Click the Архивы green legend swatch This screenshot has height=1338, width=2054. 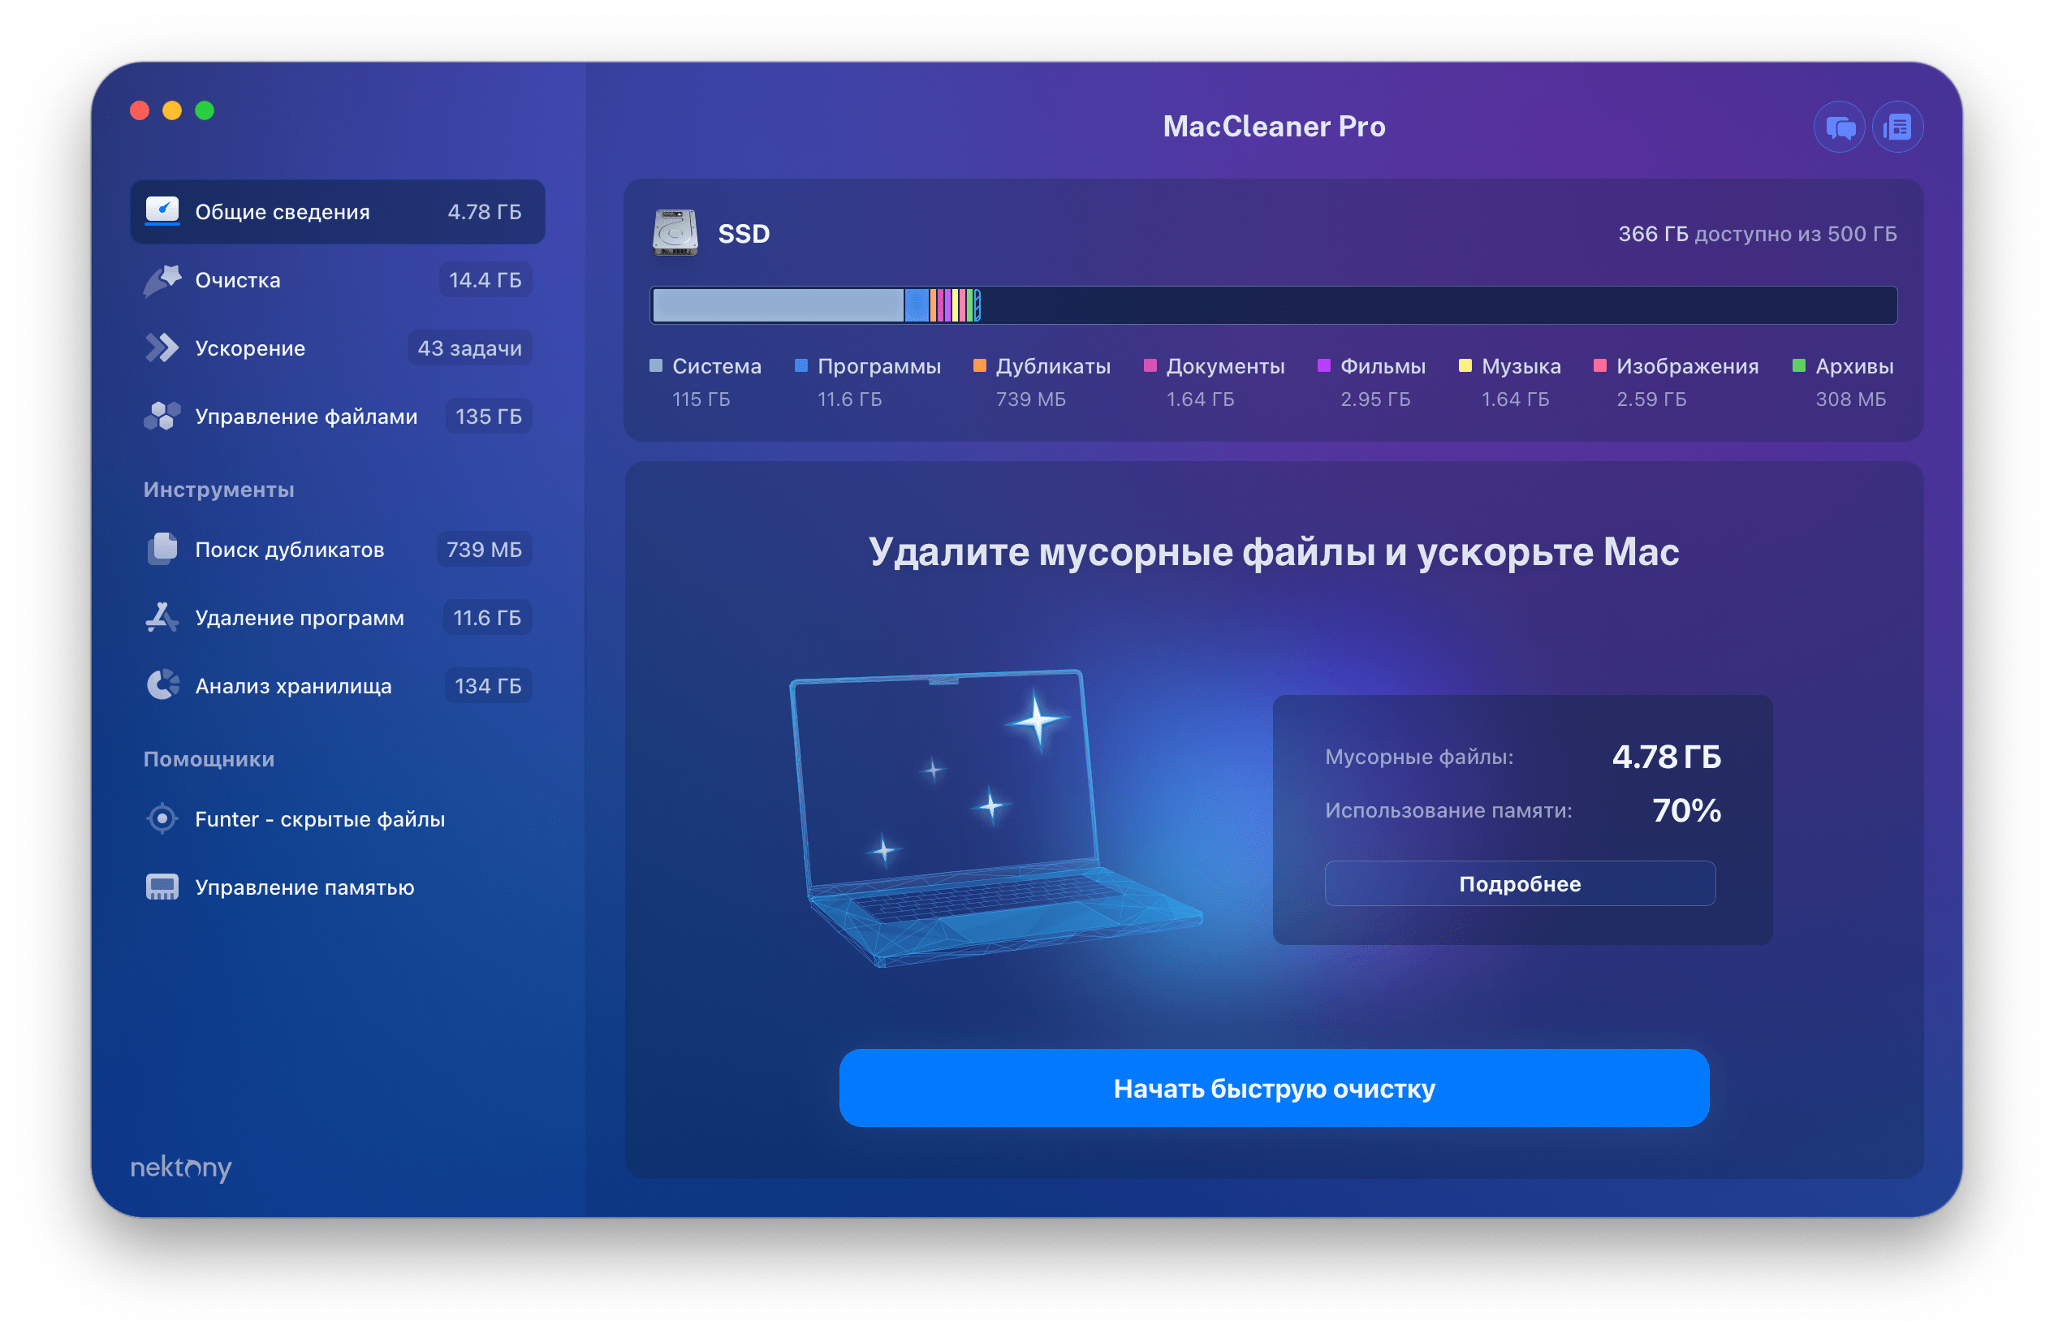pyautogui.click(x=1798, y=365)
